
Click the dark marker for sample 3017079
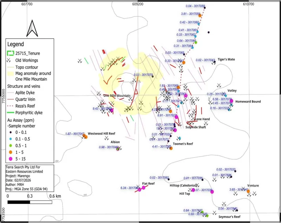pos(152,76)
